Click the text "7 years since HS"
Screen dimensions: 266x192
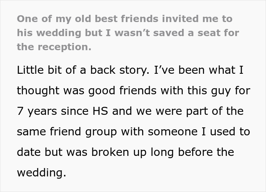pyautogui.click(x=62, y=111)
